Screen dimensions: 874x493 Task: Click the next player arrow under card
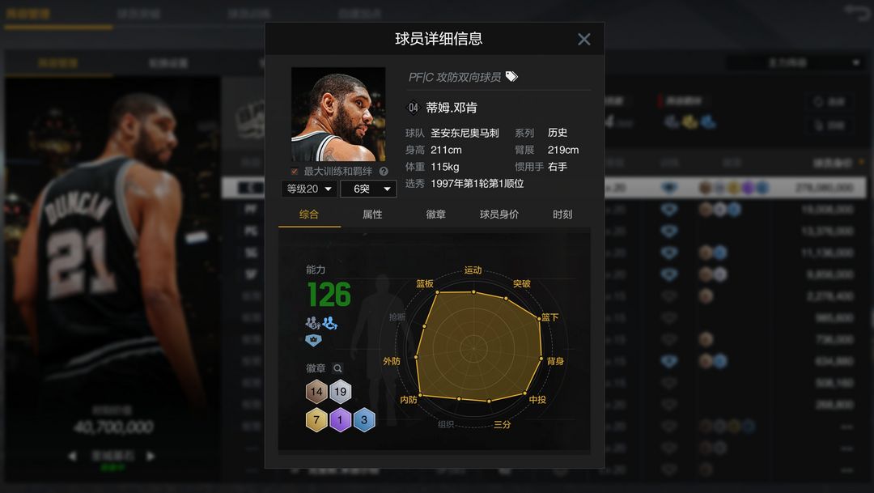point(151,457)
